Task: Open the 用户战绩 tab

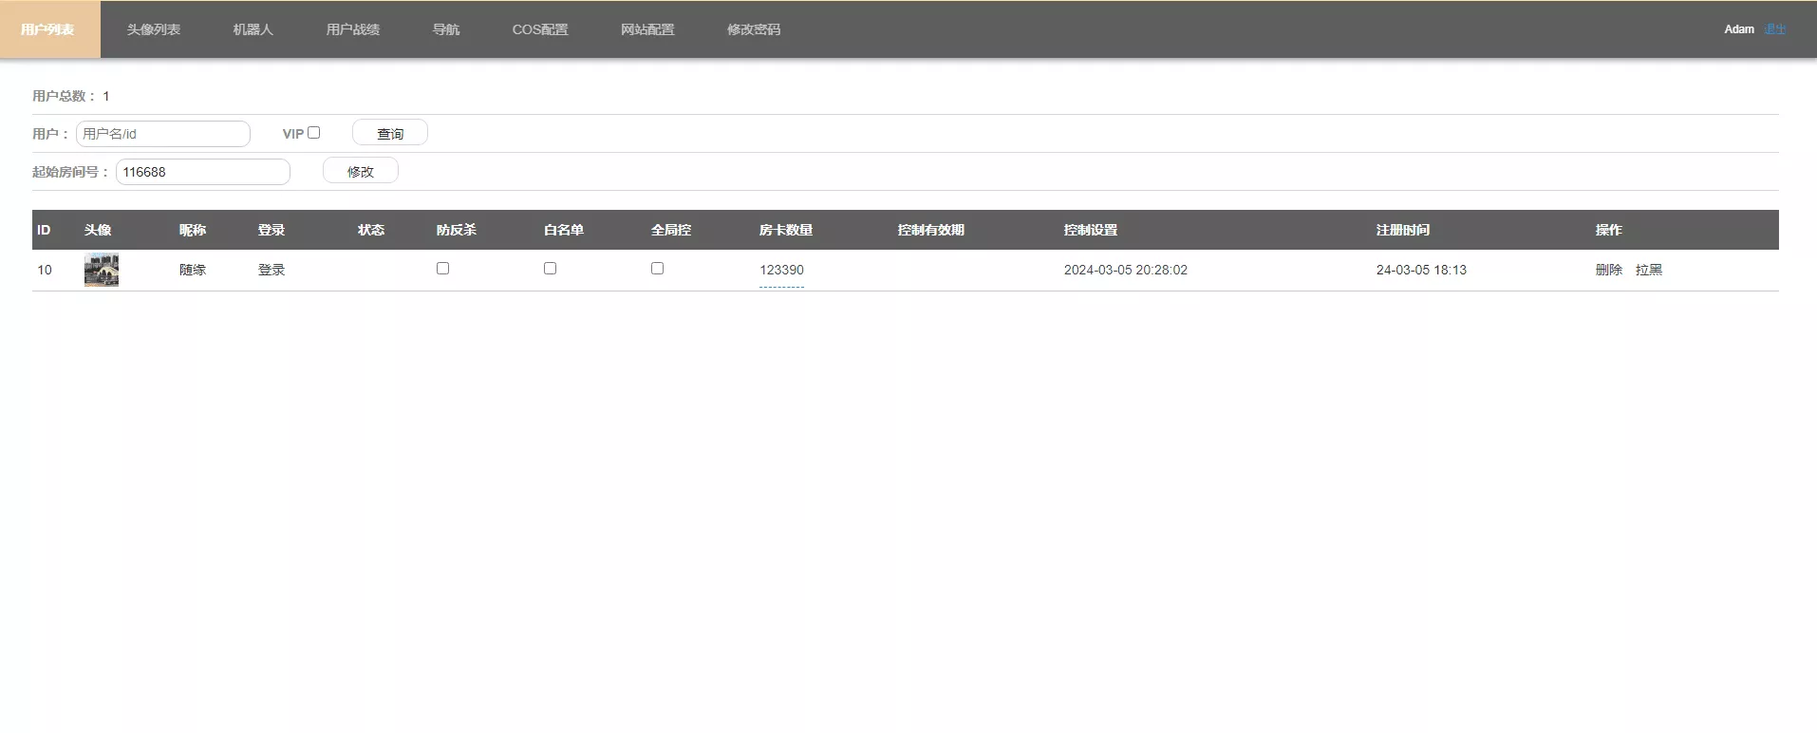Action: click(x=352, y=29)
